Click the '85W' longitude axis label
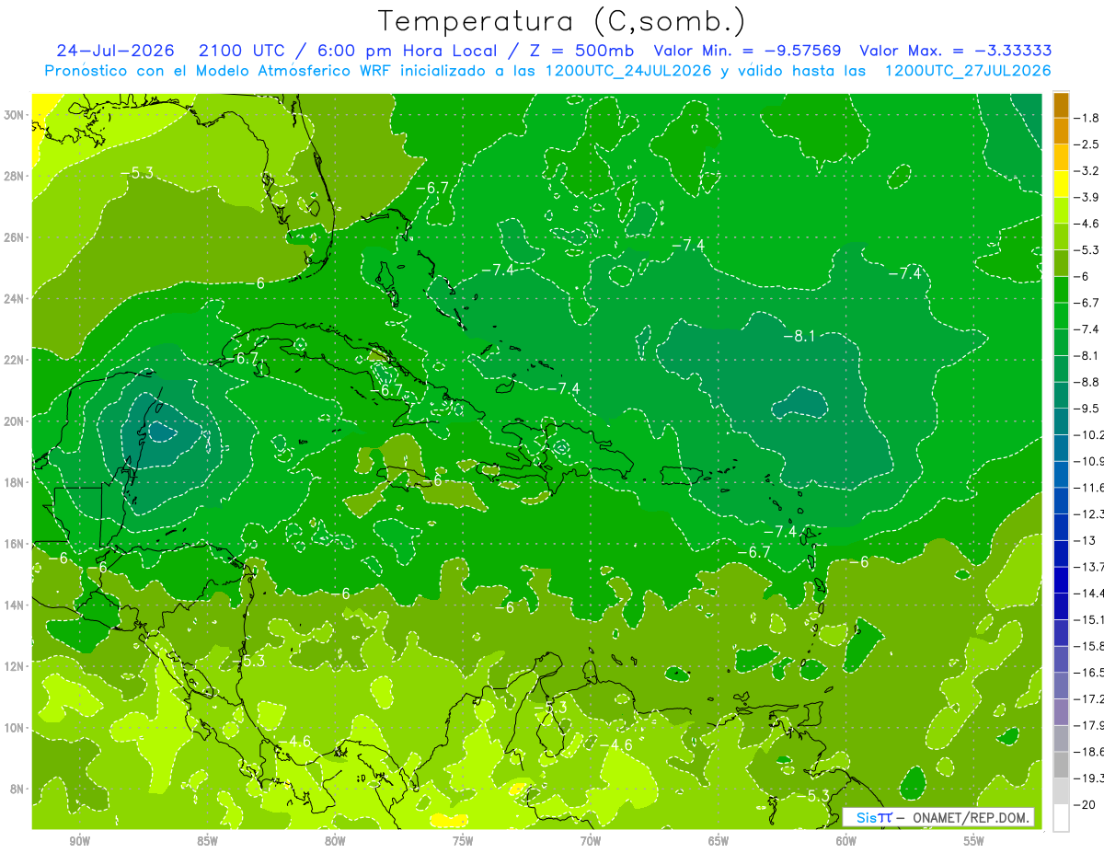 (x=207, y=841)
